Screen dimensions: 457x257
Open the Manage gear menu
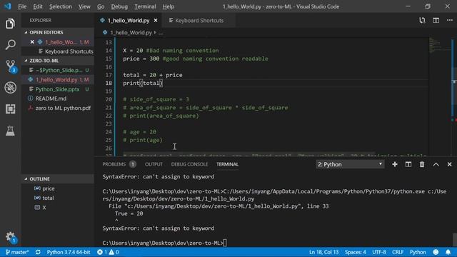coord(11,237)
